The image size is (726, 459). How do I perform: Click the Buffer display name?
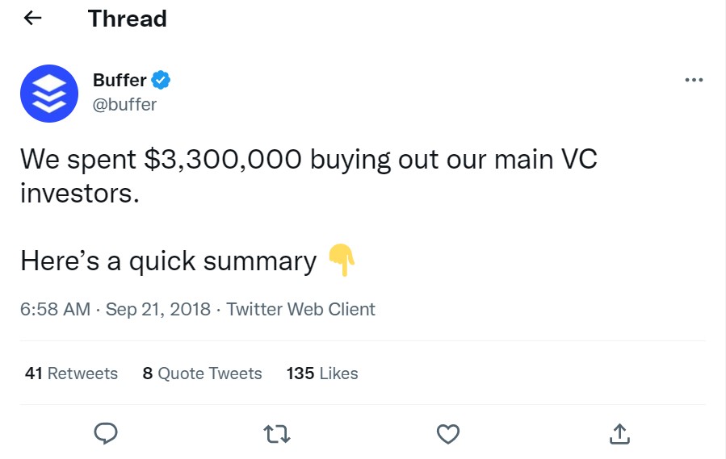pyautogui.click(x=120, y=80)
